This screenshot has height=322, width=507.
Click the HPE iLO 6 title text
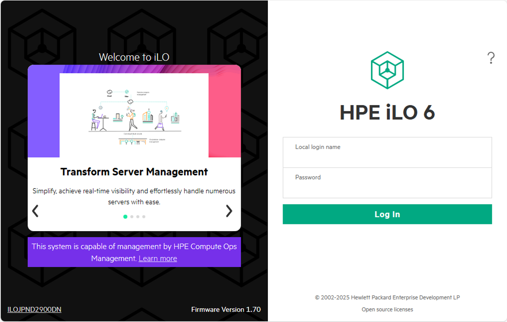coord(387,113)
